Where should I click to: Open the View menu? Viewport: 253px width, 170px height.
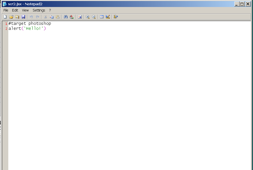pos(25,10)
